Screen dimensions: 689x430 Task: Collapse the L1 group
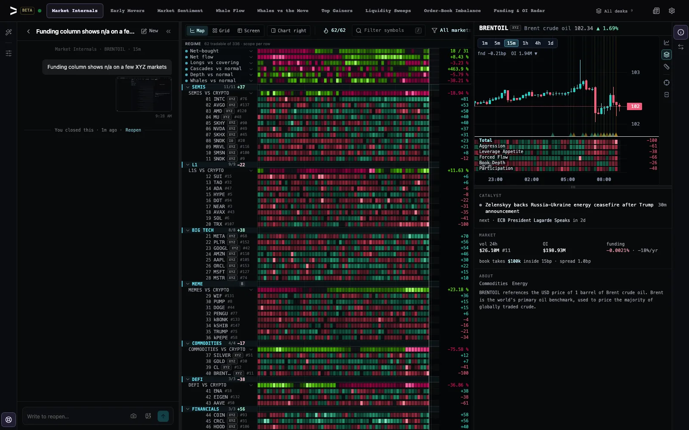[x=188, y=165]
